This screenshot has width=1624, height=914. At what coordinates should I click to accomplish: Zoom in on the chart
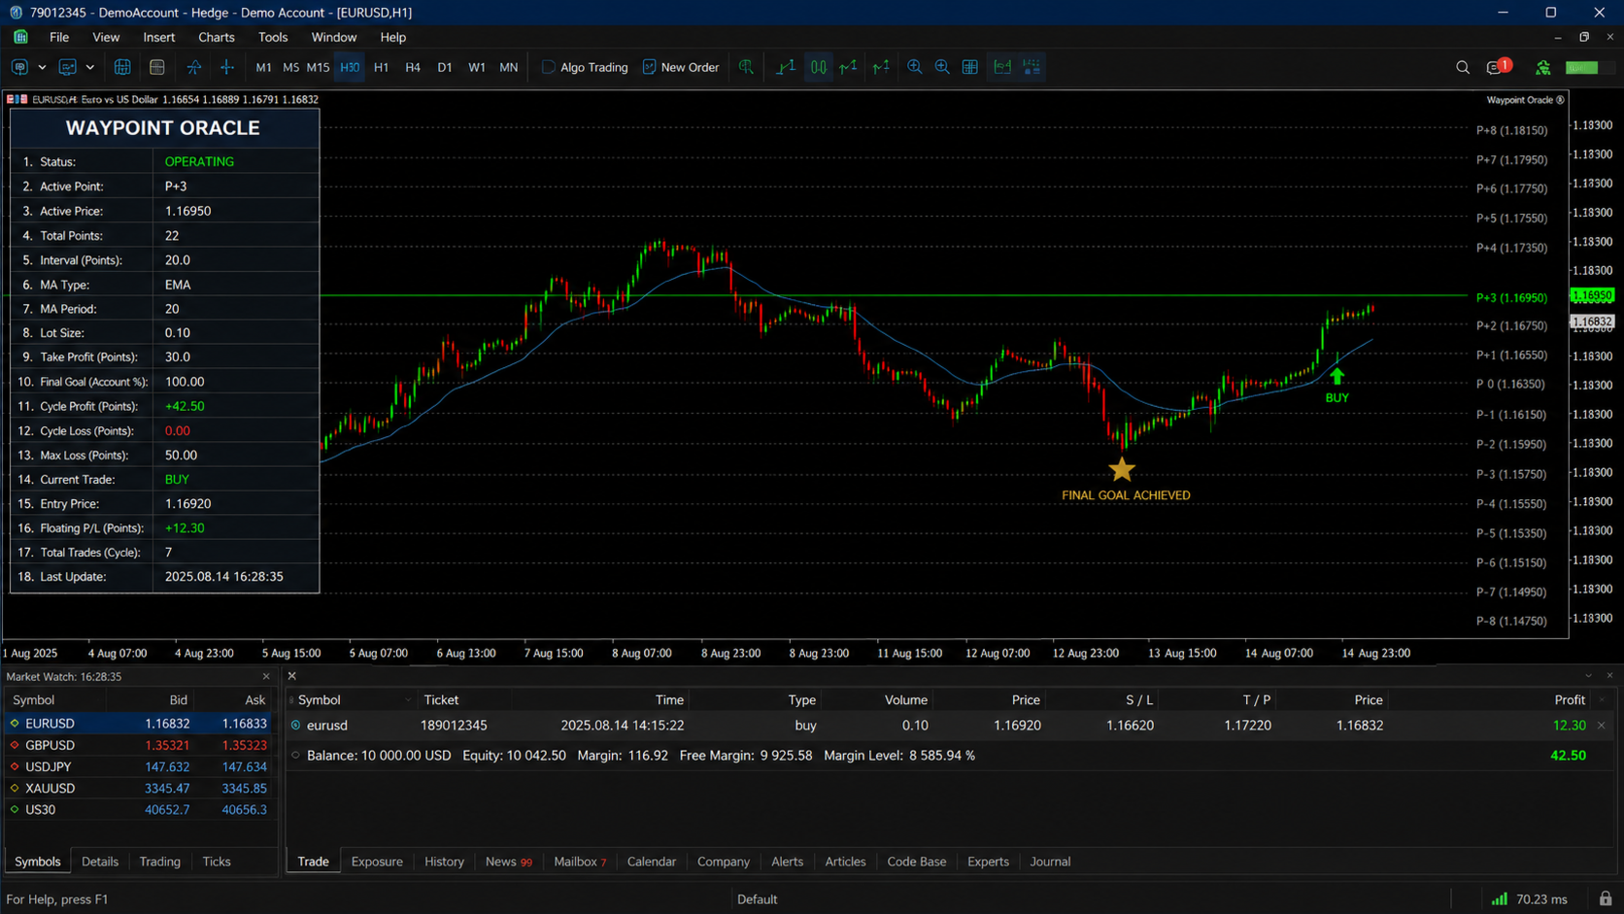coord(915,67)
